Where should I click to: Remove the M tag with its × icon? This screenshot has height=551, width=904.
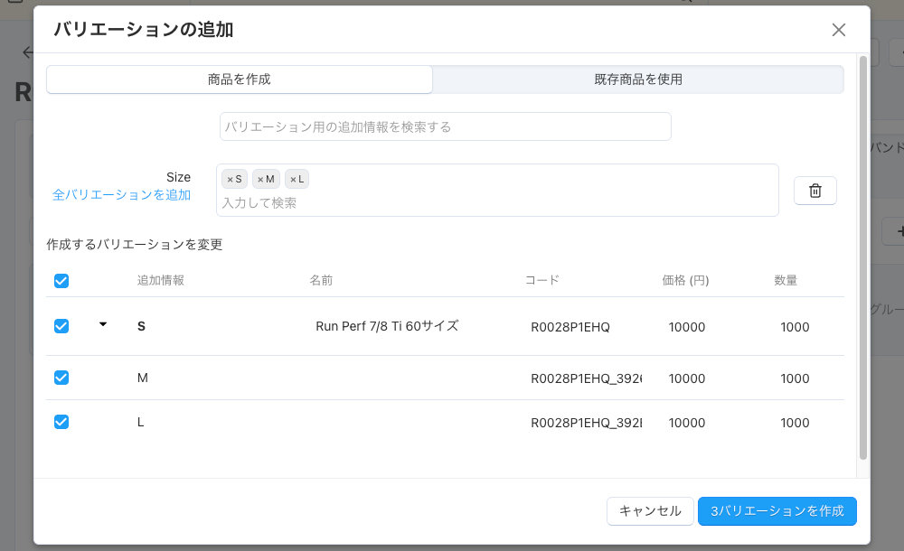click(259, 178)
